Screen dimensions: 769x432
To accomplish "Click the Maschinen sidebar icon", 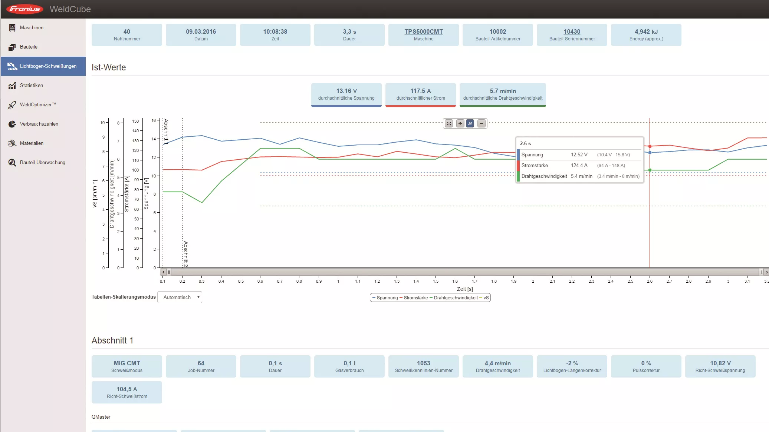I will coord(12,28).
